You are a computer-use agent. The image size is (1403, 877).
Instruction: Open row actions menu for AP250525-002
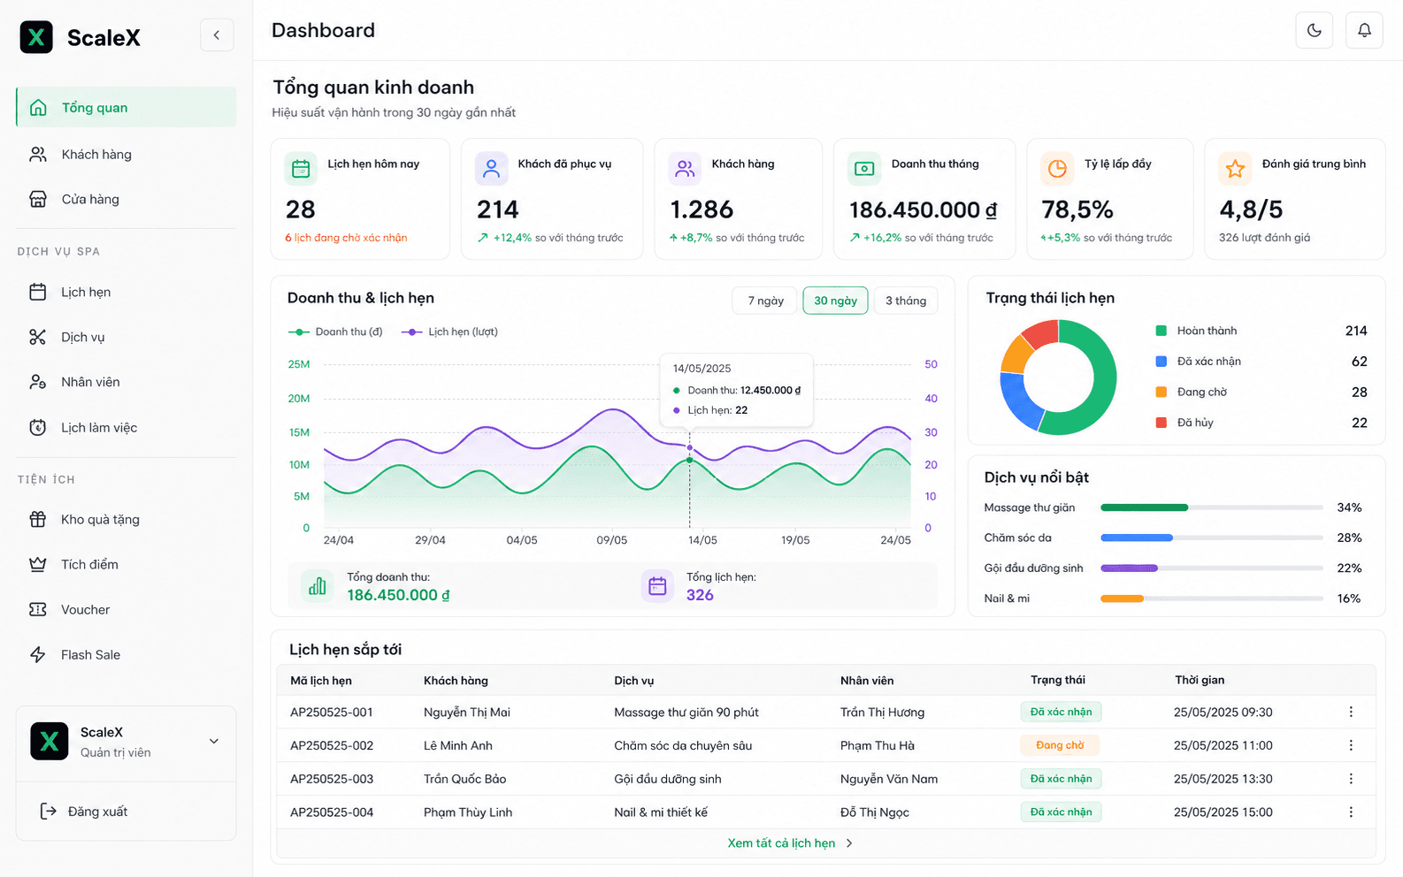tap(1351, 745)
